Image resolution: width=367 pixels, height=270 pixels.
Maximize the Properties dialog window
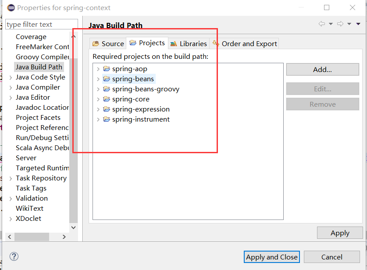click(327, 7)
